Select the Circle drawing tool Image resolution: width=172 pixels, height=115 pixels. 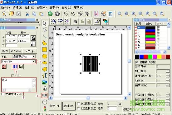[x=45, y=56]
